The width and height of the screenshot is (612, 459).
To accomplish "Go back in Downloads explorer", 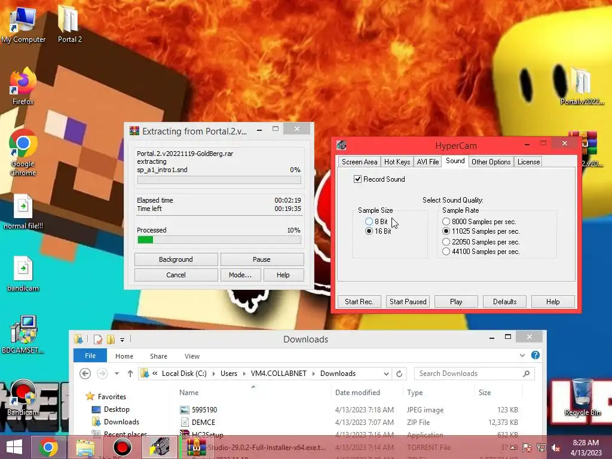I will pyautogui.click(x=85, y=374).
